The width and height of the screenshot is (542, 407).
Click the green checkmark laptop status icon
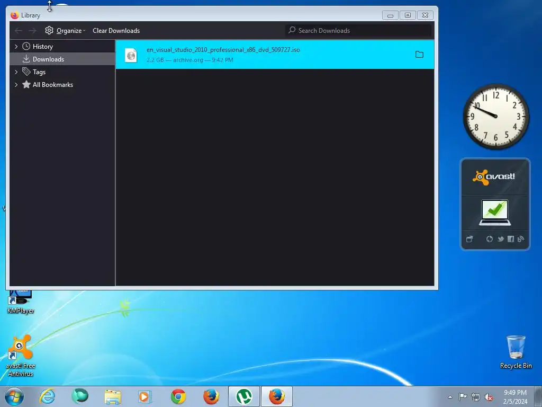point(495,213)
